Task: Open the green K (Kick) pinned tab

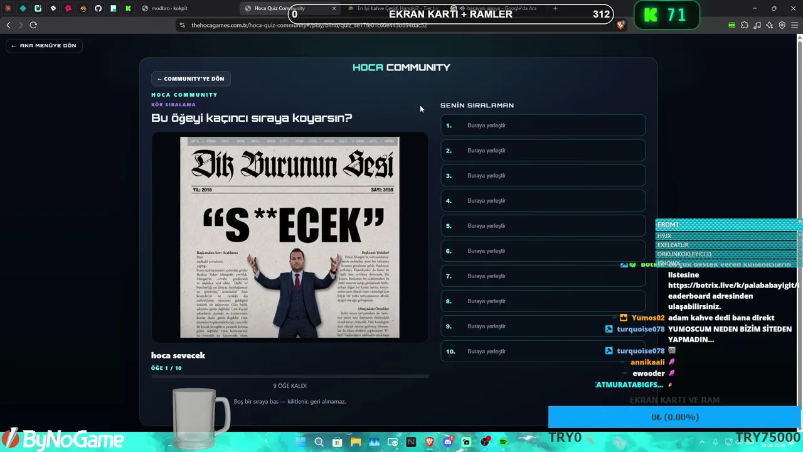Action: click(x=128, y=9)
